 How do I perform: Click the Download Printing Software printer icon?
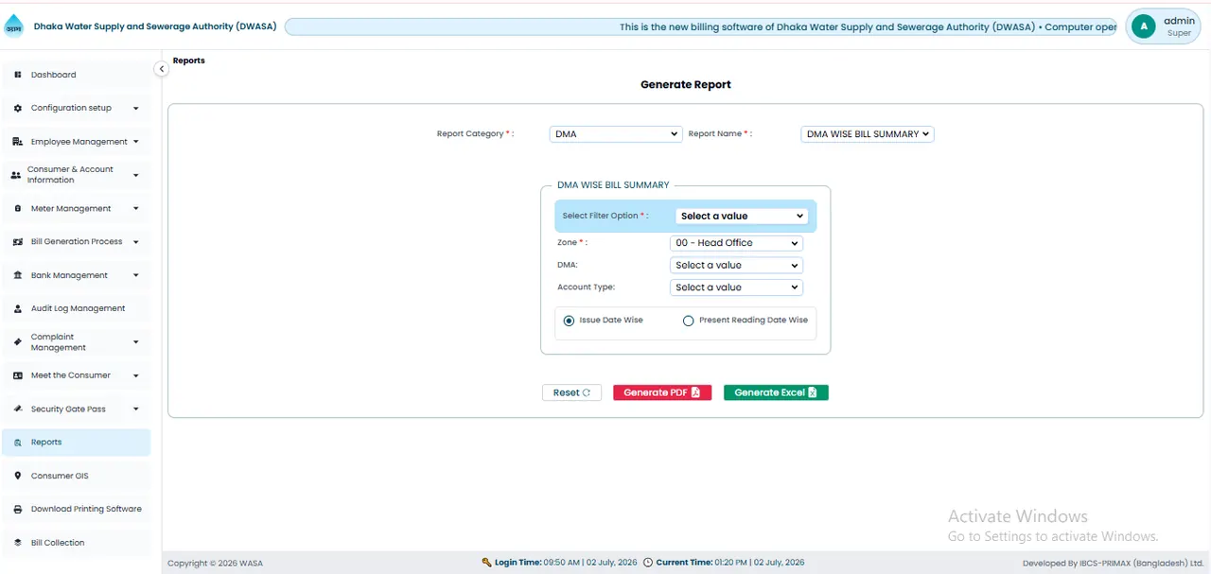click(18, 510)
